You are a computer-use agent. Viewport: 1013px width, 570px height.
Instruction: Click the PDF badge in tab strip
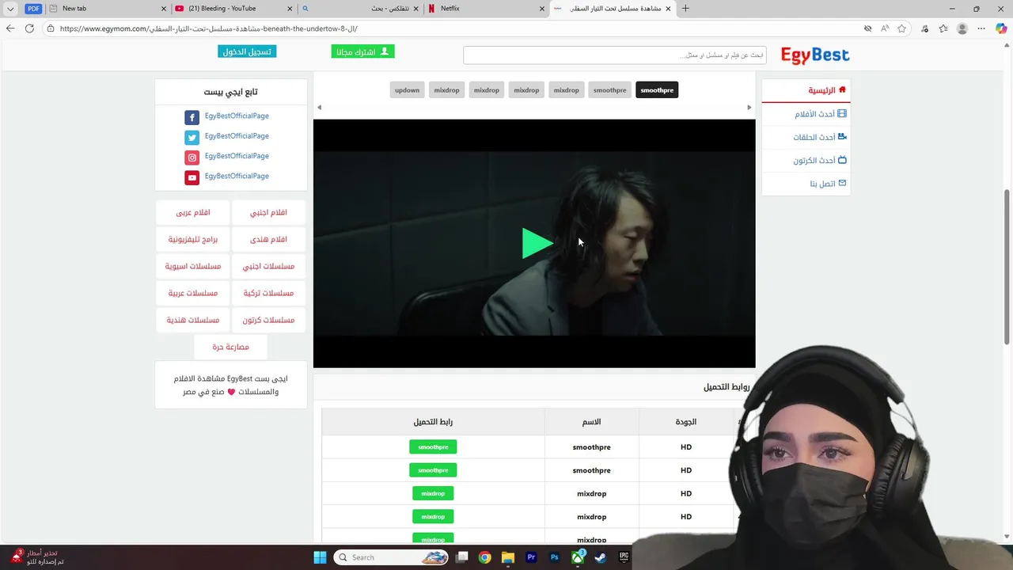tap(33, 9)
